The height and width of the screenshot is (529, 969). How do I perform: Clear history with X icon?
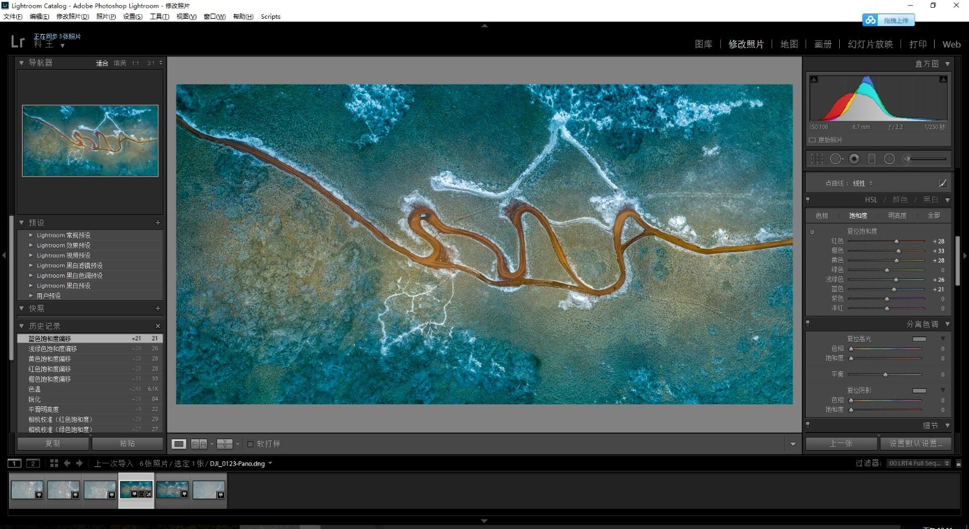[x=158, y=326]
